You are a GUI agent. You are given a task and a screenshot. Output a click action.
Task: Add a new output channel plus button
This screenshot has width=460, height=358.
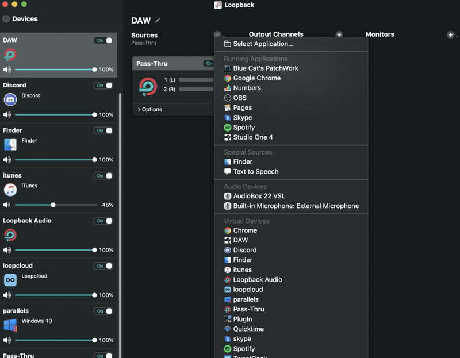pos(339,34)
